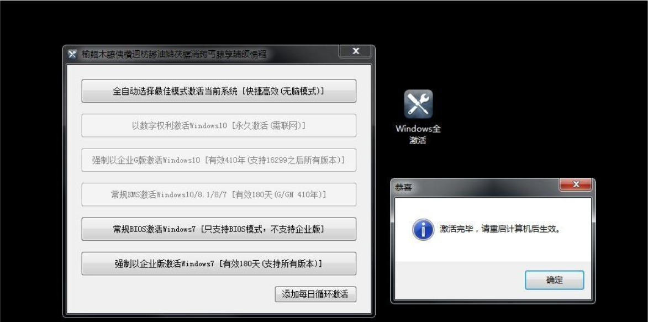The image size is (648, 322).
Task: Choose "以数字权利激活Windows10" option
Action: pos(219,125)
